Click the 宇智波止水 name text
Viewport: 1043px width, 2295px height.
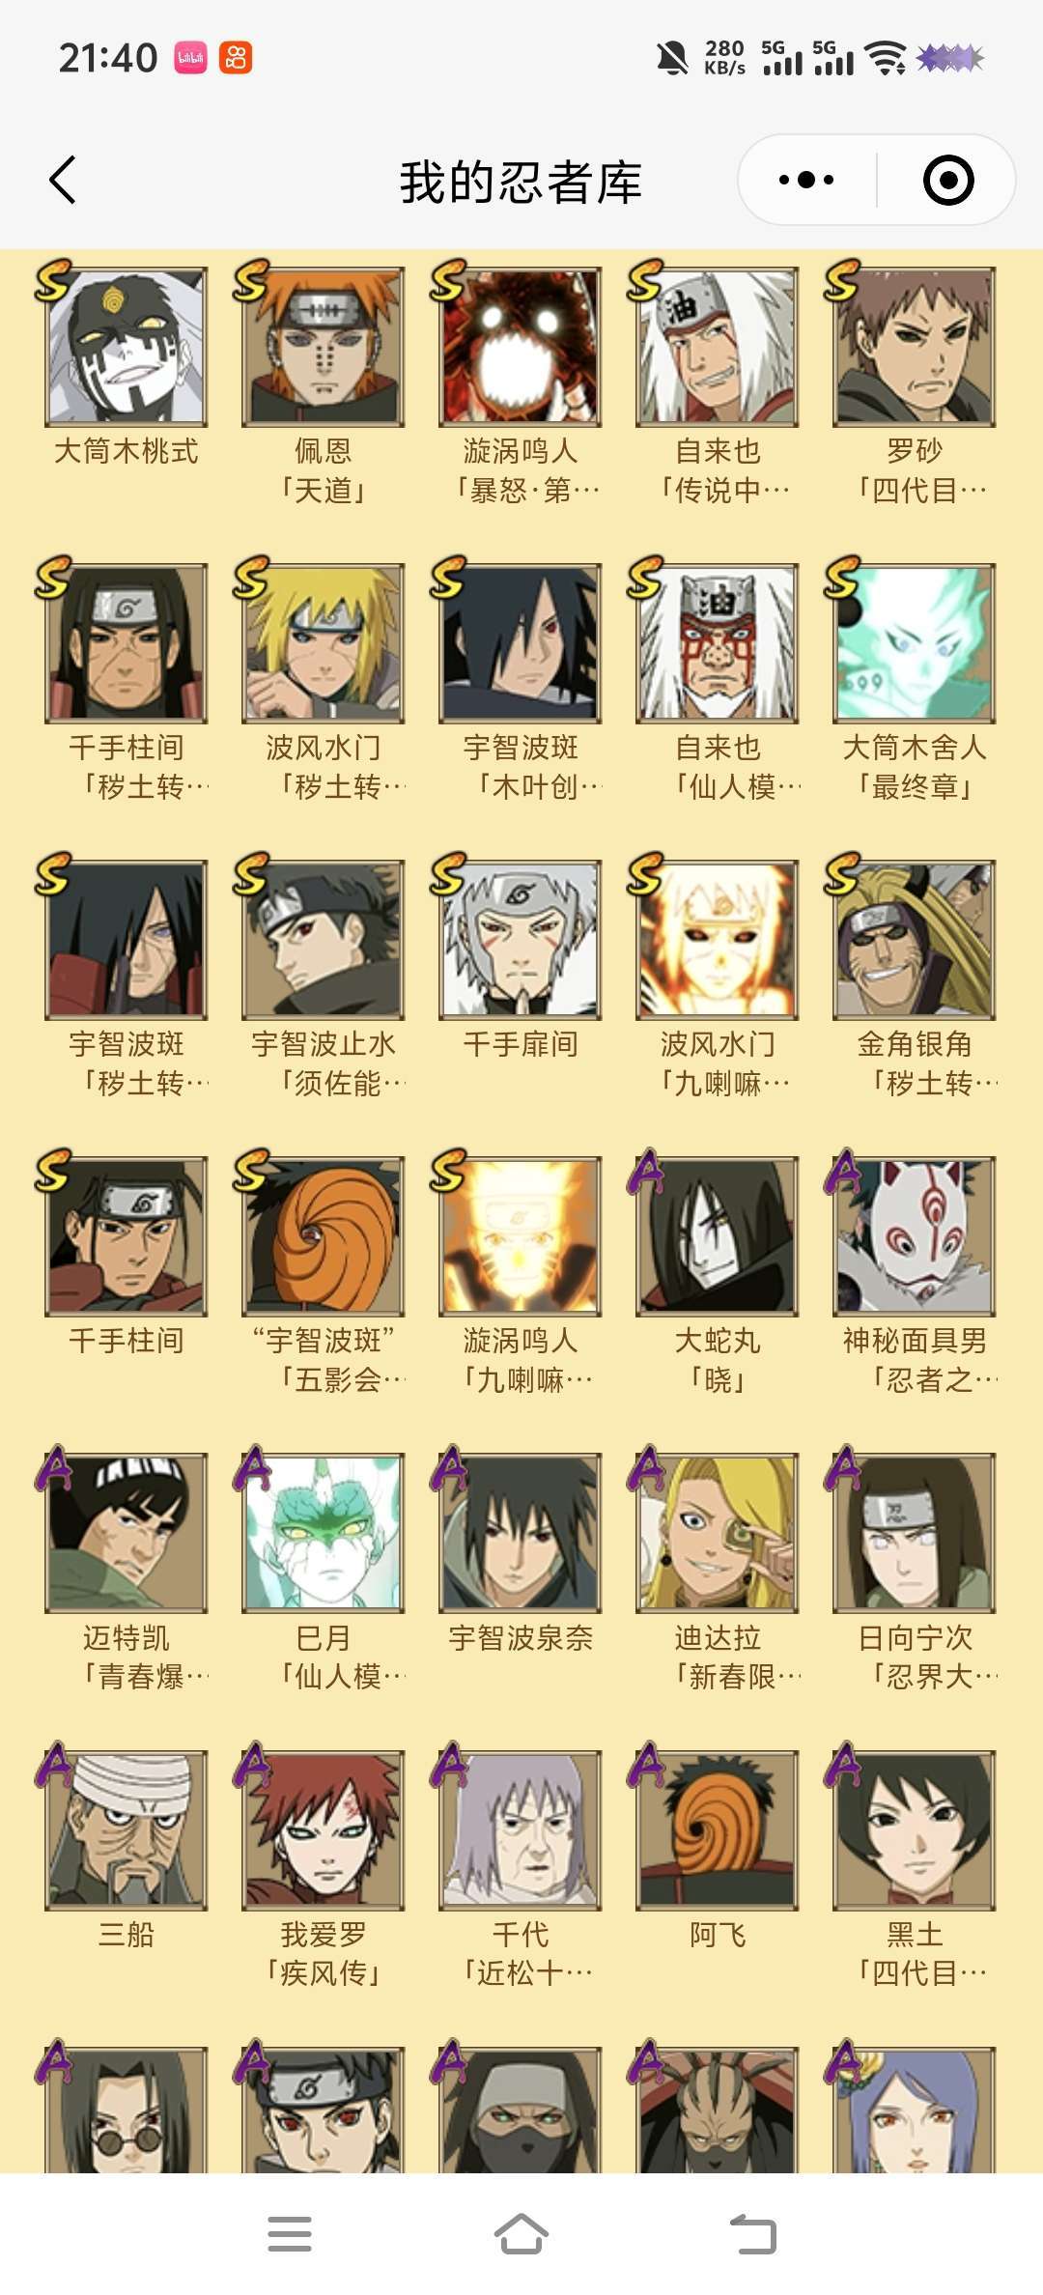[x=324, y=1044]
